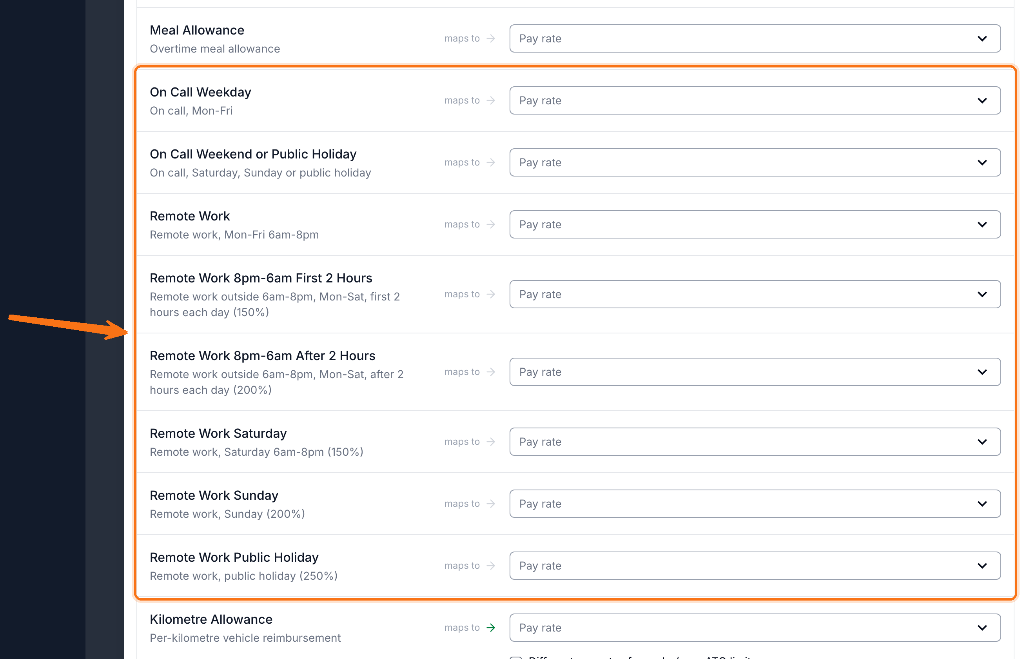Select the 'Meal Allowance' heading
This screenshot has width=1027, height=659.
click(x=197, y=30)
